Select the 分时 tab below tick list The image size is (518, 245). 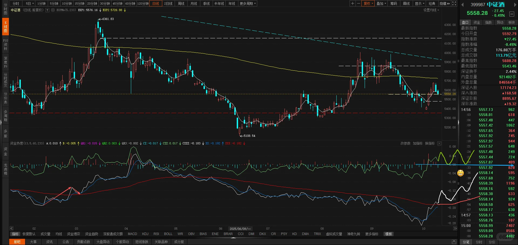tap(479, 242)
